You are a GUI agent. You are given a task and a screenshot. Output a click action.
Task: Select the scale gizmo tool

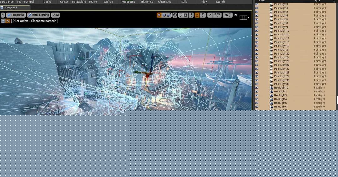(169, 15)
